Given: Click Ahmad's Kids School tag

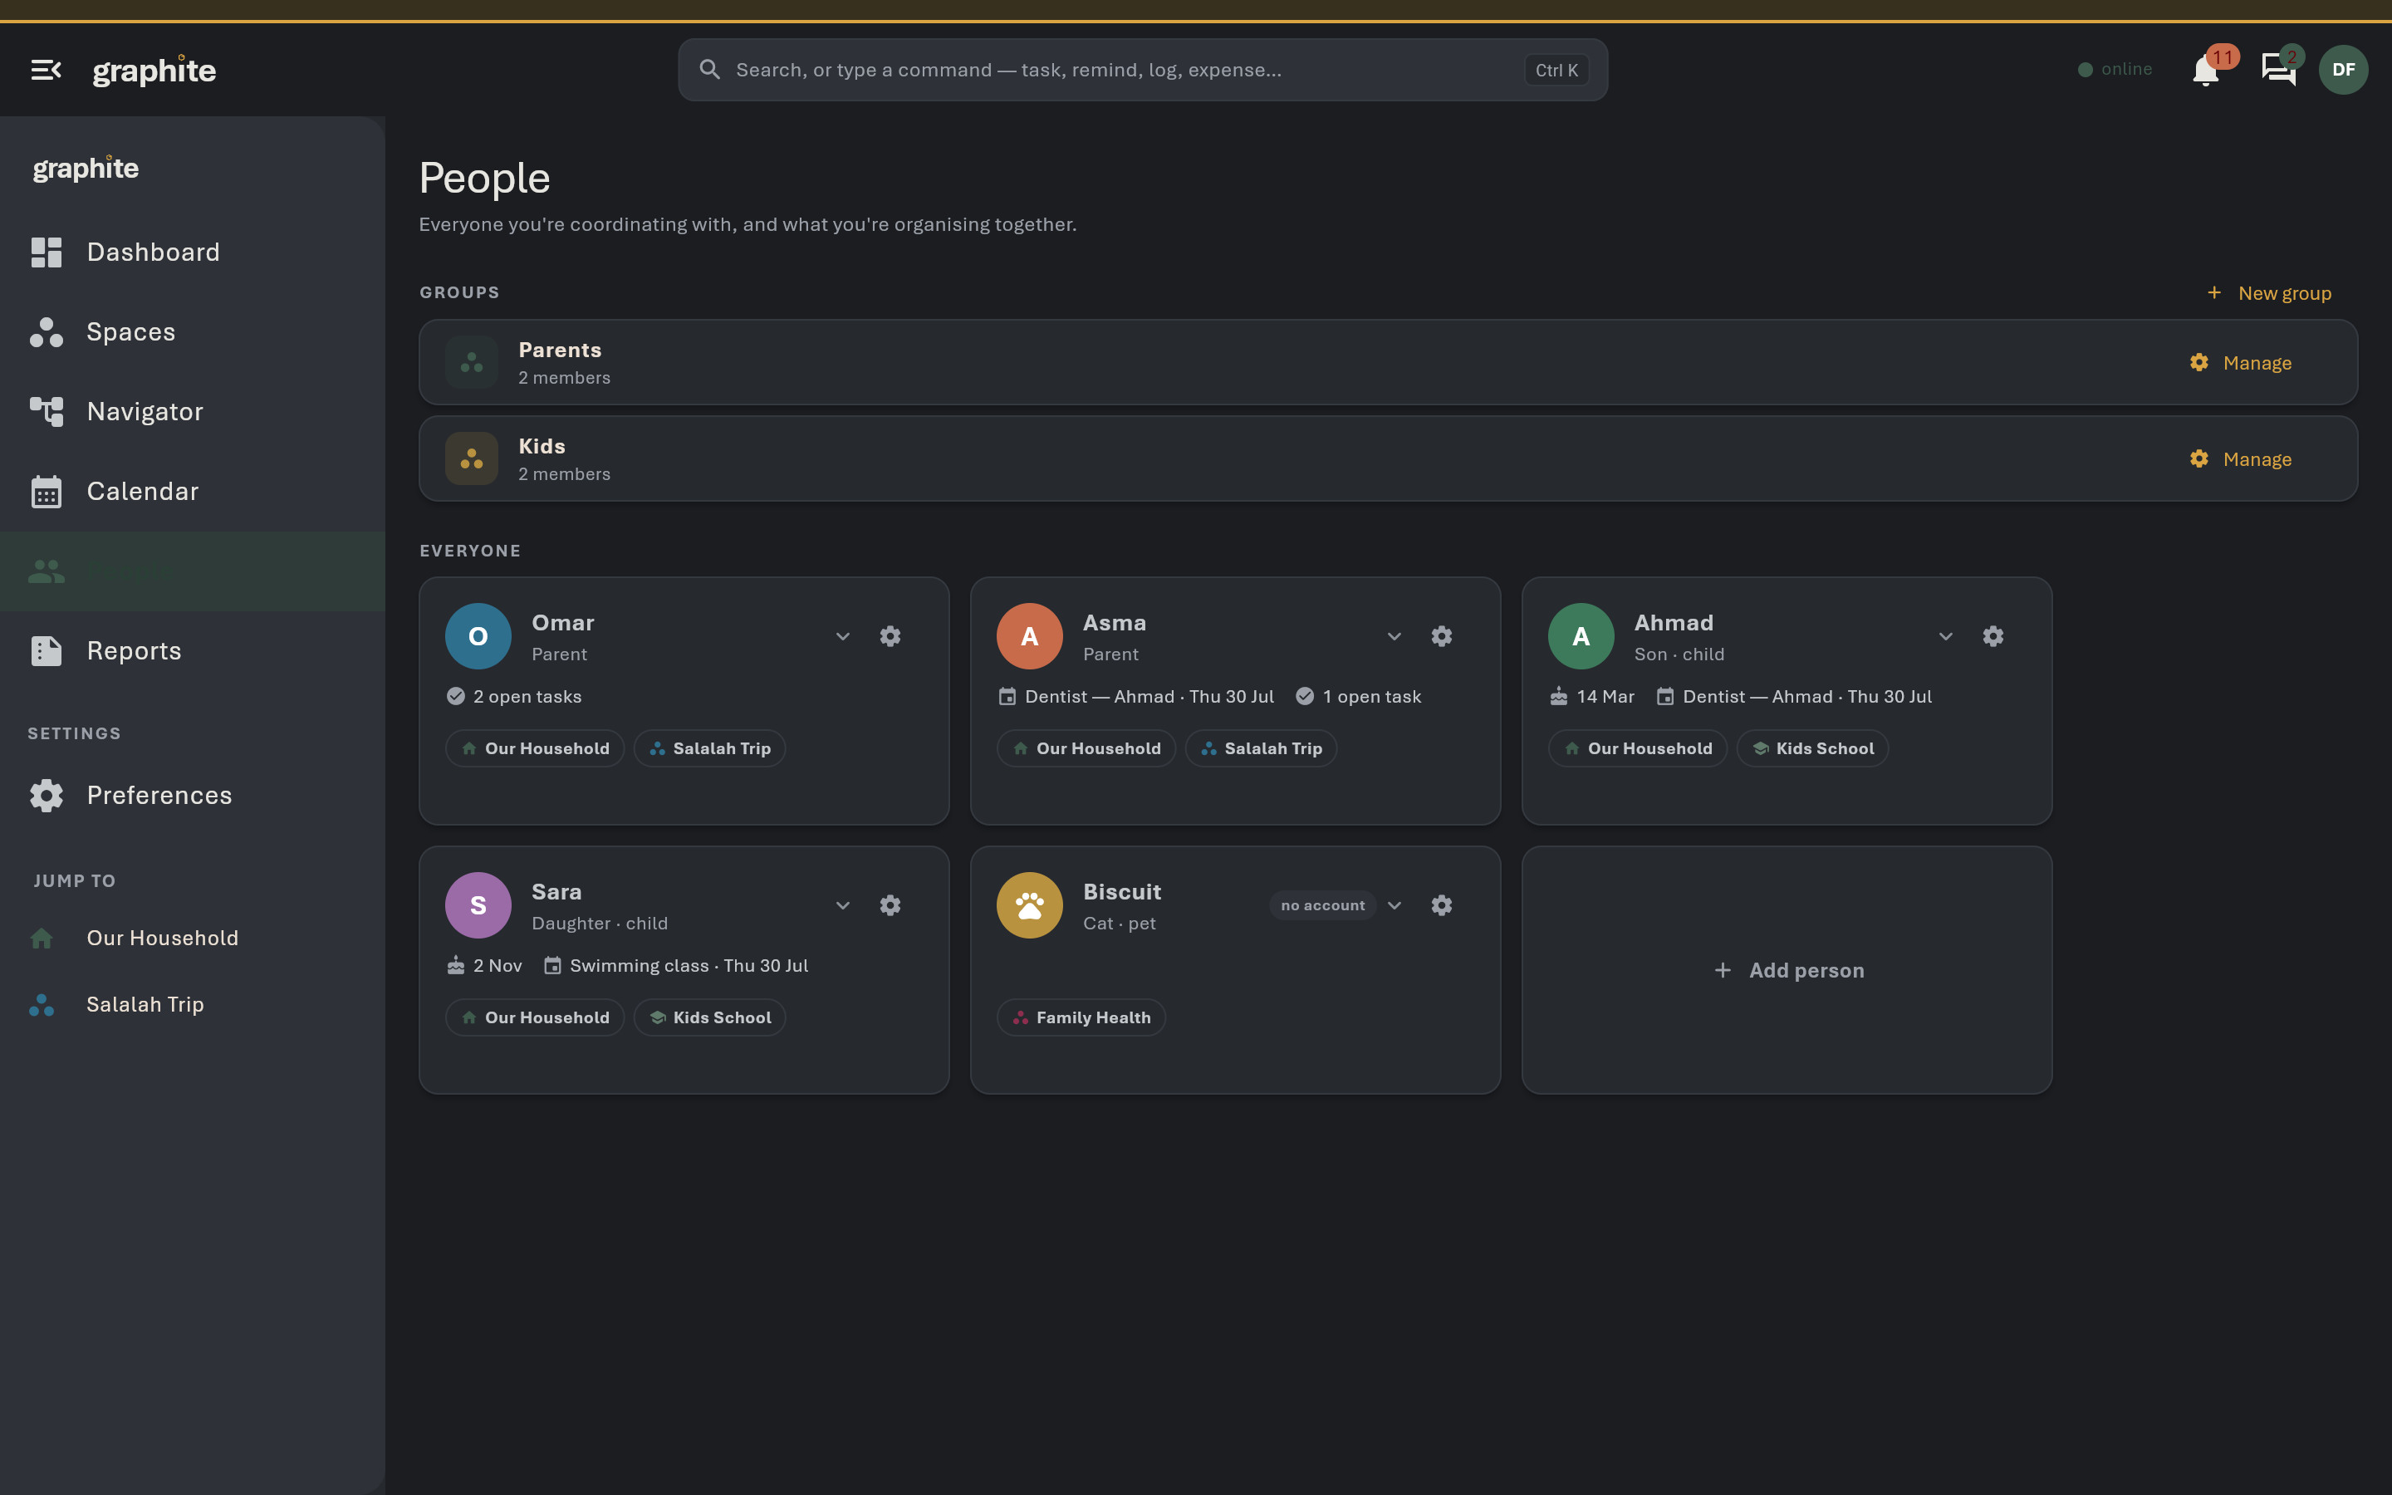Looking at the screenshot, I should click(1813, 748).
